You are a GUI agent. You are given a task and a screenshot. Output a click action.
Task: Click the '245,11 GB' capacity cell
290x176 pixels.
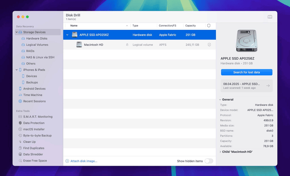[192, 45]
